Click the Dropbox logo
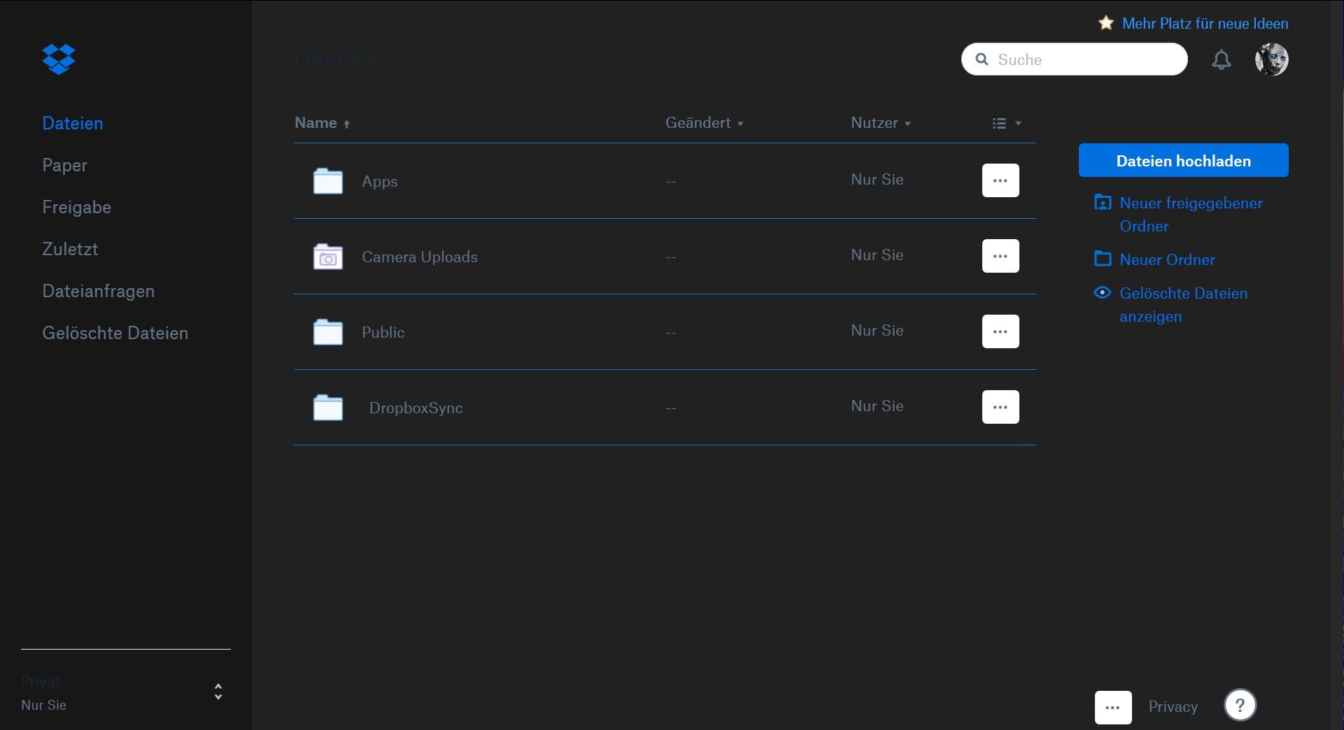1344x730 pixels. coord(59,59)
